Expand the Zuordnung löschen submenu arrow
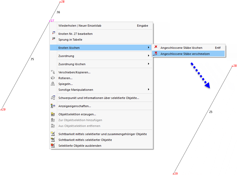237x176 pixels. pyautogui.click(x=149, y=64)
